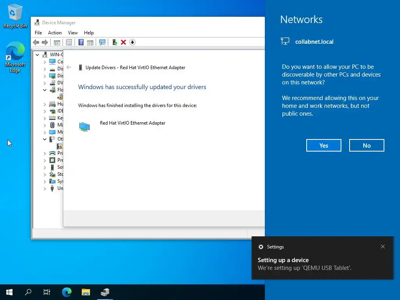Select the warning device under Other devices
Screen dimensions: 400x300
pyautogui.click(x=60, y=146)
